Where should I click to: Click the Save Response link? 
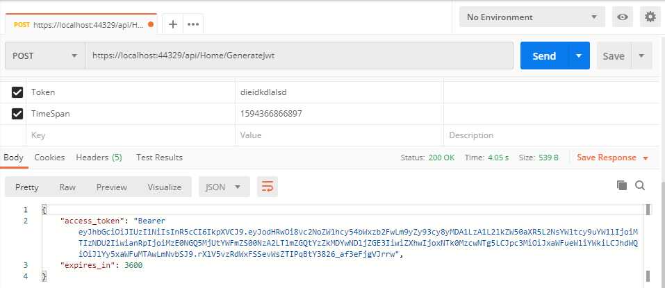607,158
